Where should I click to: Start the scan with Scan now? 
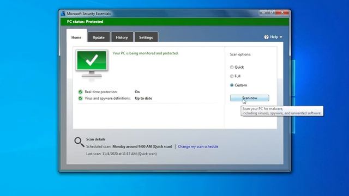(250, 98)
